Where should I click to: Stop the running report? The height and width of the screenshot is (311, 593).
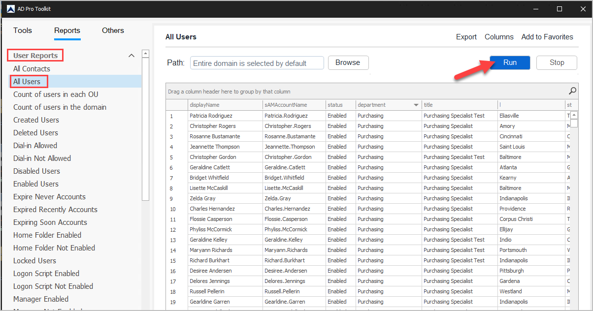pyautogui.click(x=557, y=62)
